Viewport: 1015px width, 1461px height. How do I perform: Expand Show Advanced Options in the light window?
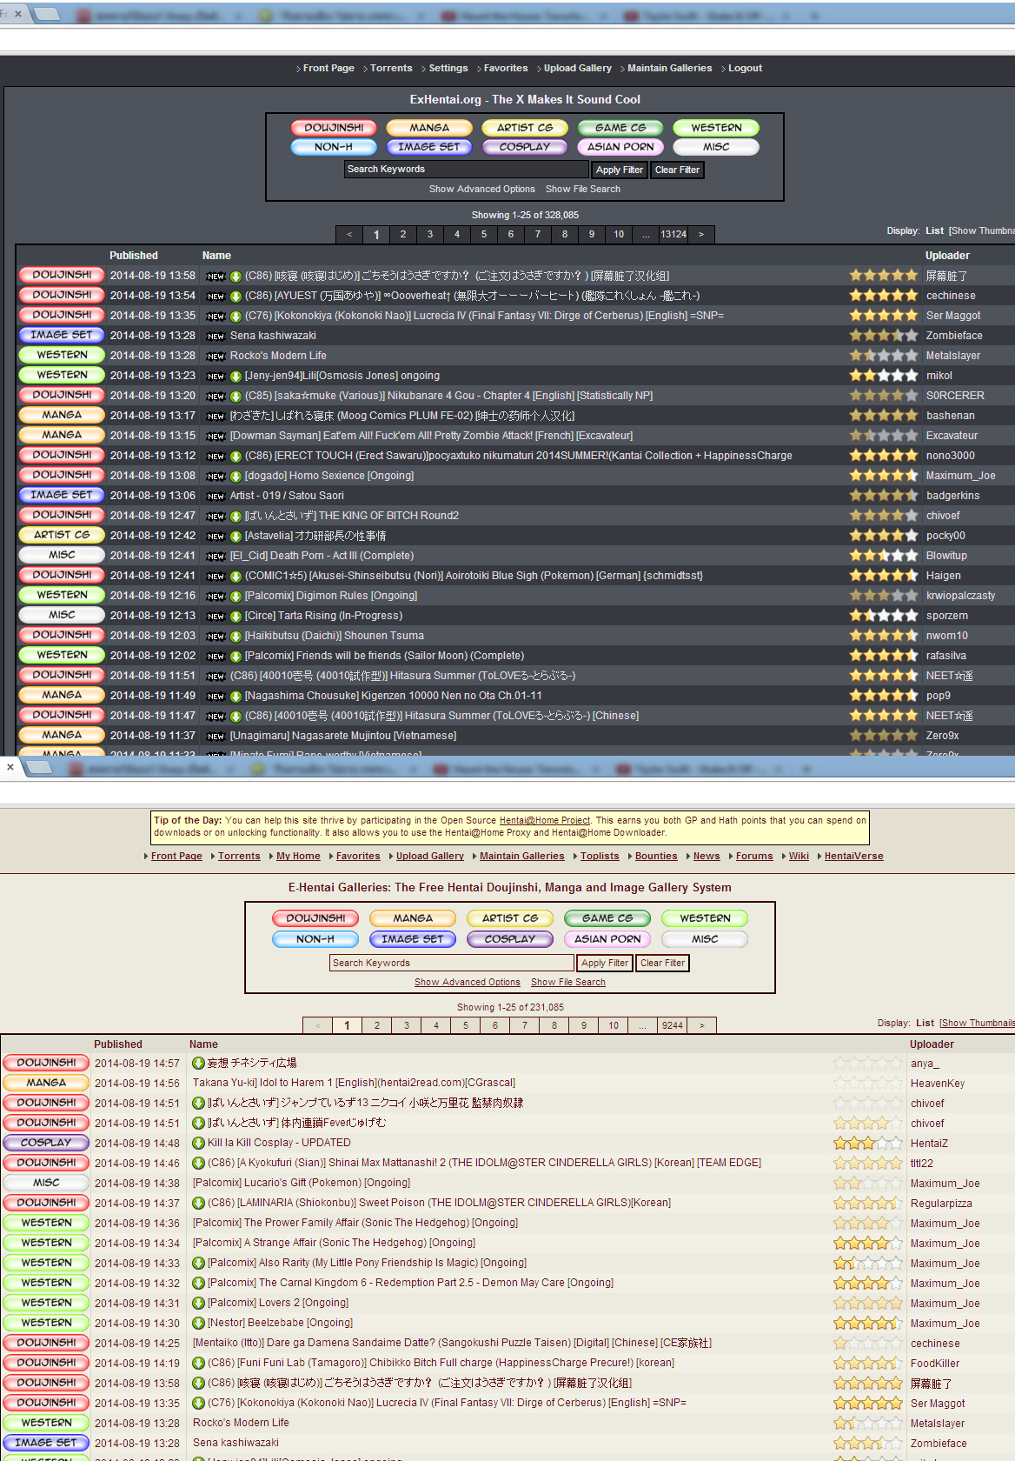[468, 982]
